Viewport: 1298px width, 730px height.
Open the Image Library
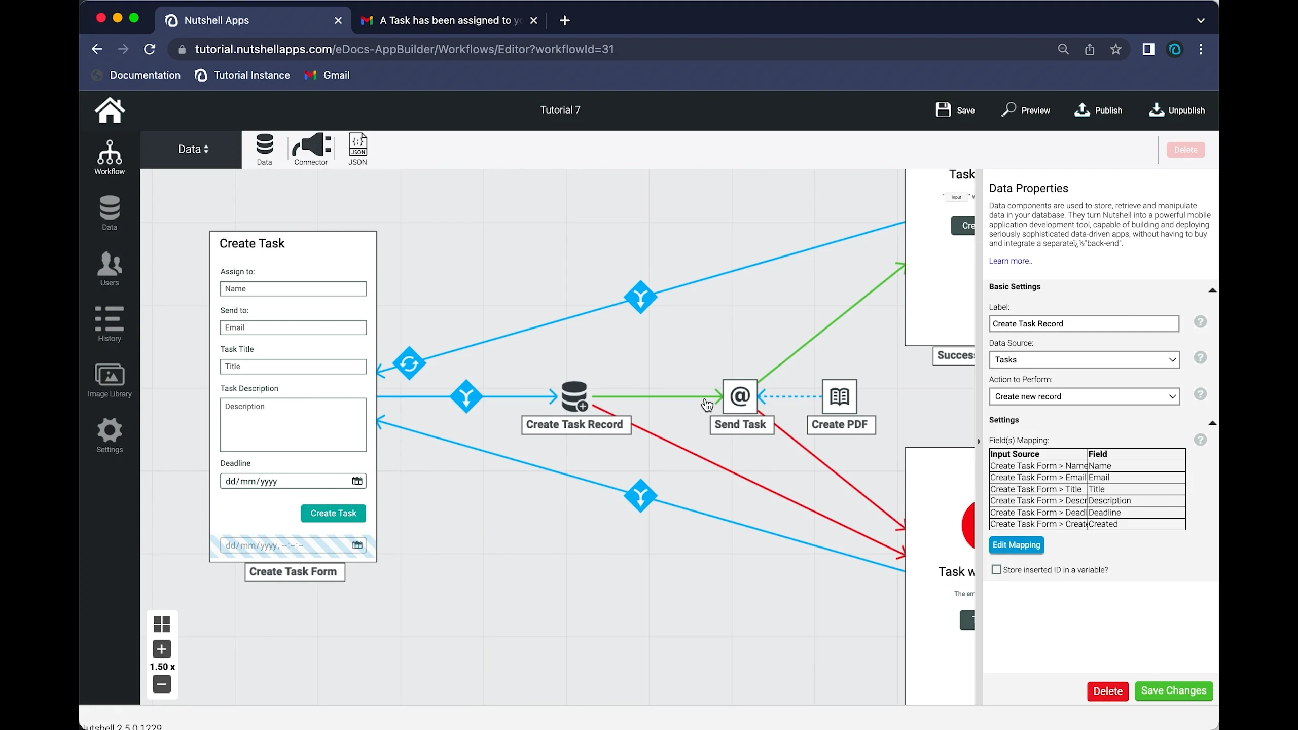click(x=110, y=380)
